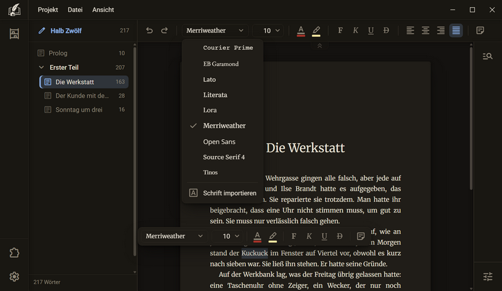Toggle strikethrough in top toolbar
Image resolution: width=502 pixels, height=291 pixels.
(x=386, y=30)
